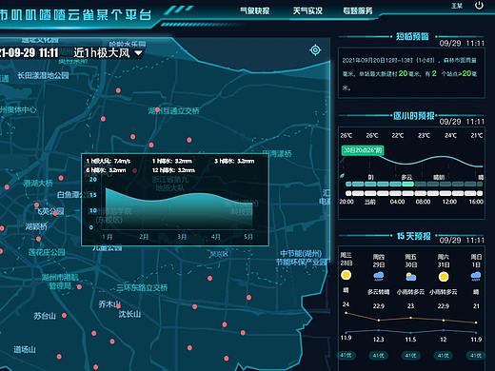Click the 莲花庄公园 map label
Image resolution: width=495 pixels, height=371 pixels.
47,252
